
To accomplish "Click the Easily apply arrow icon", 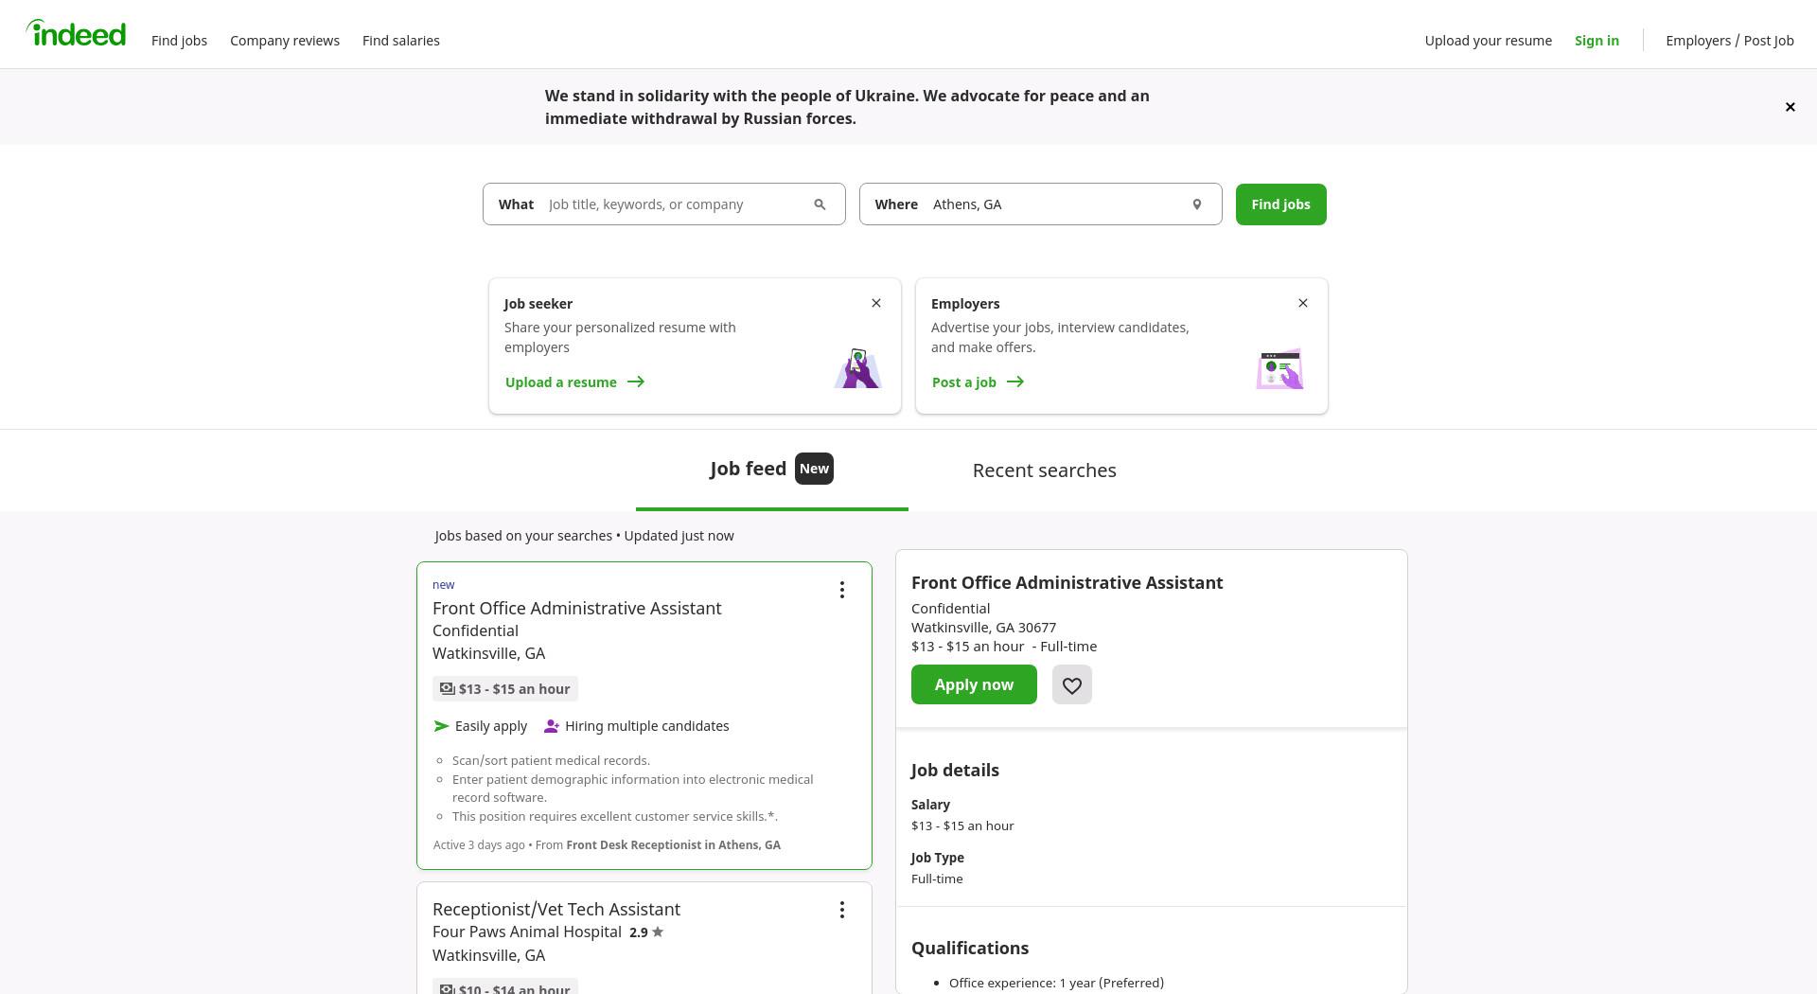I will pos(441,726).
